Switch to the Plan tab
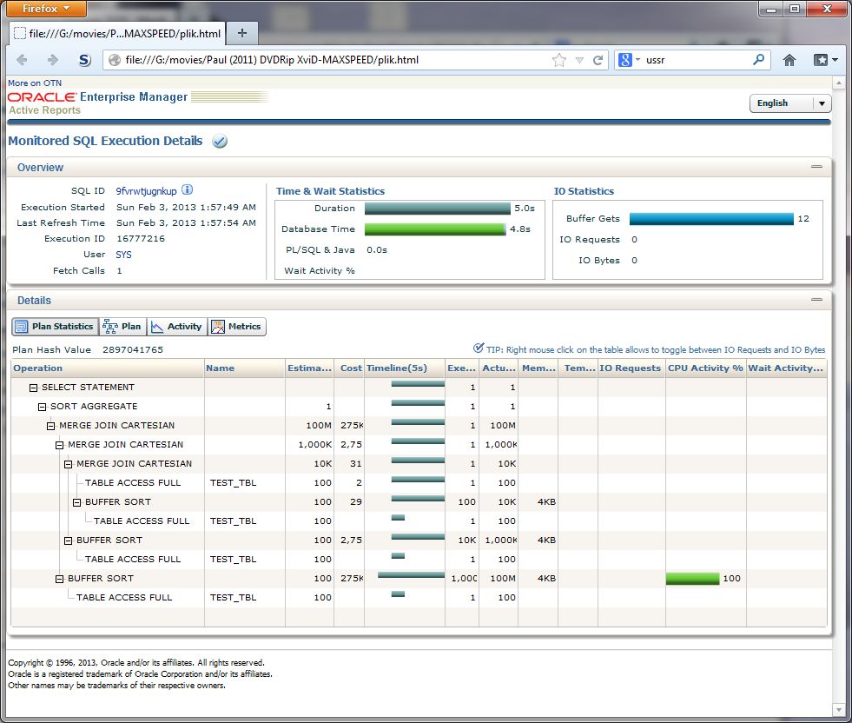Image resolution: width=852 pixels, height=723 pixels. point(122,327)
